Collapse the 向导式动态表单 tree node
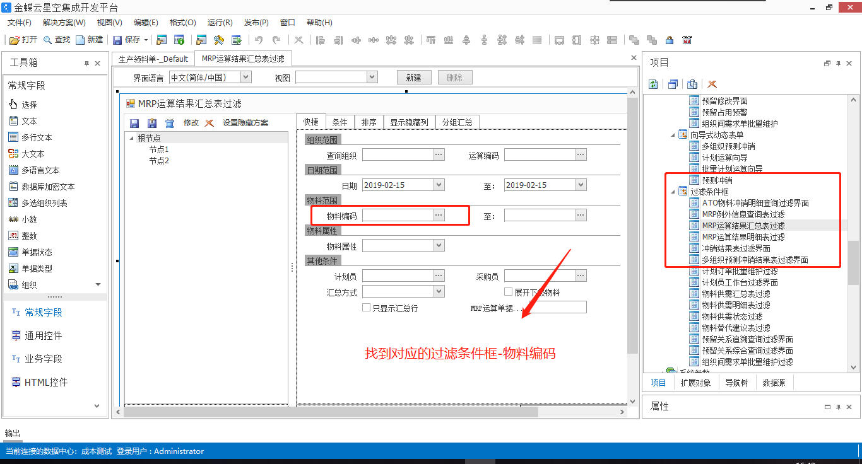Screen dimensions: 862x464 click(673, 135)
